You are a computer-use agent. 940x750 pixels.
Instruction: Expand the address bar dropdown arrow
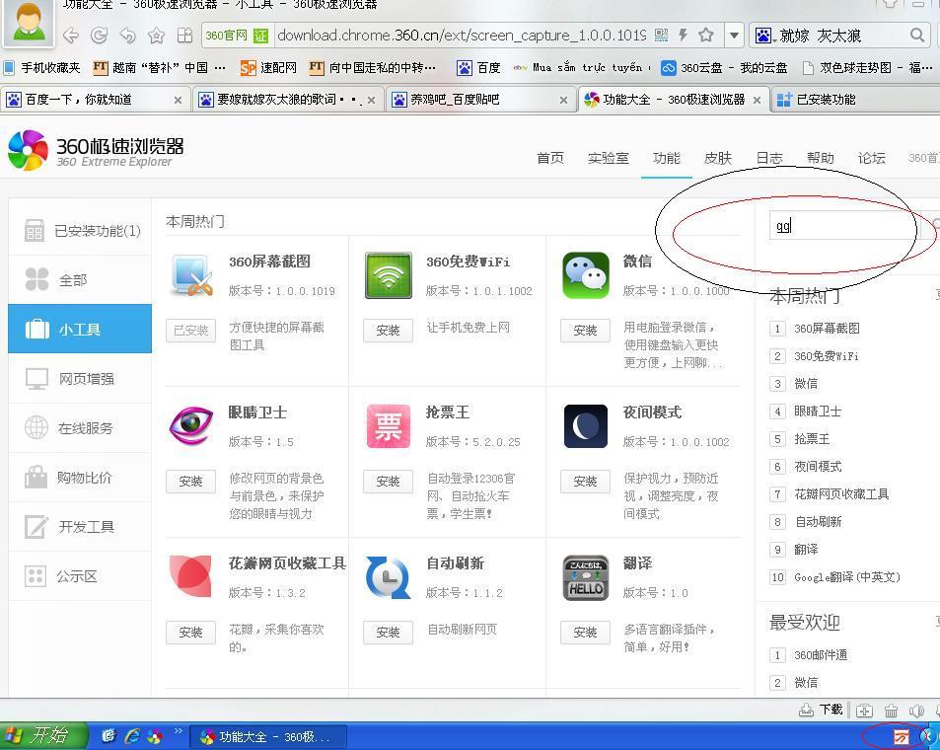tap(734, 36)
